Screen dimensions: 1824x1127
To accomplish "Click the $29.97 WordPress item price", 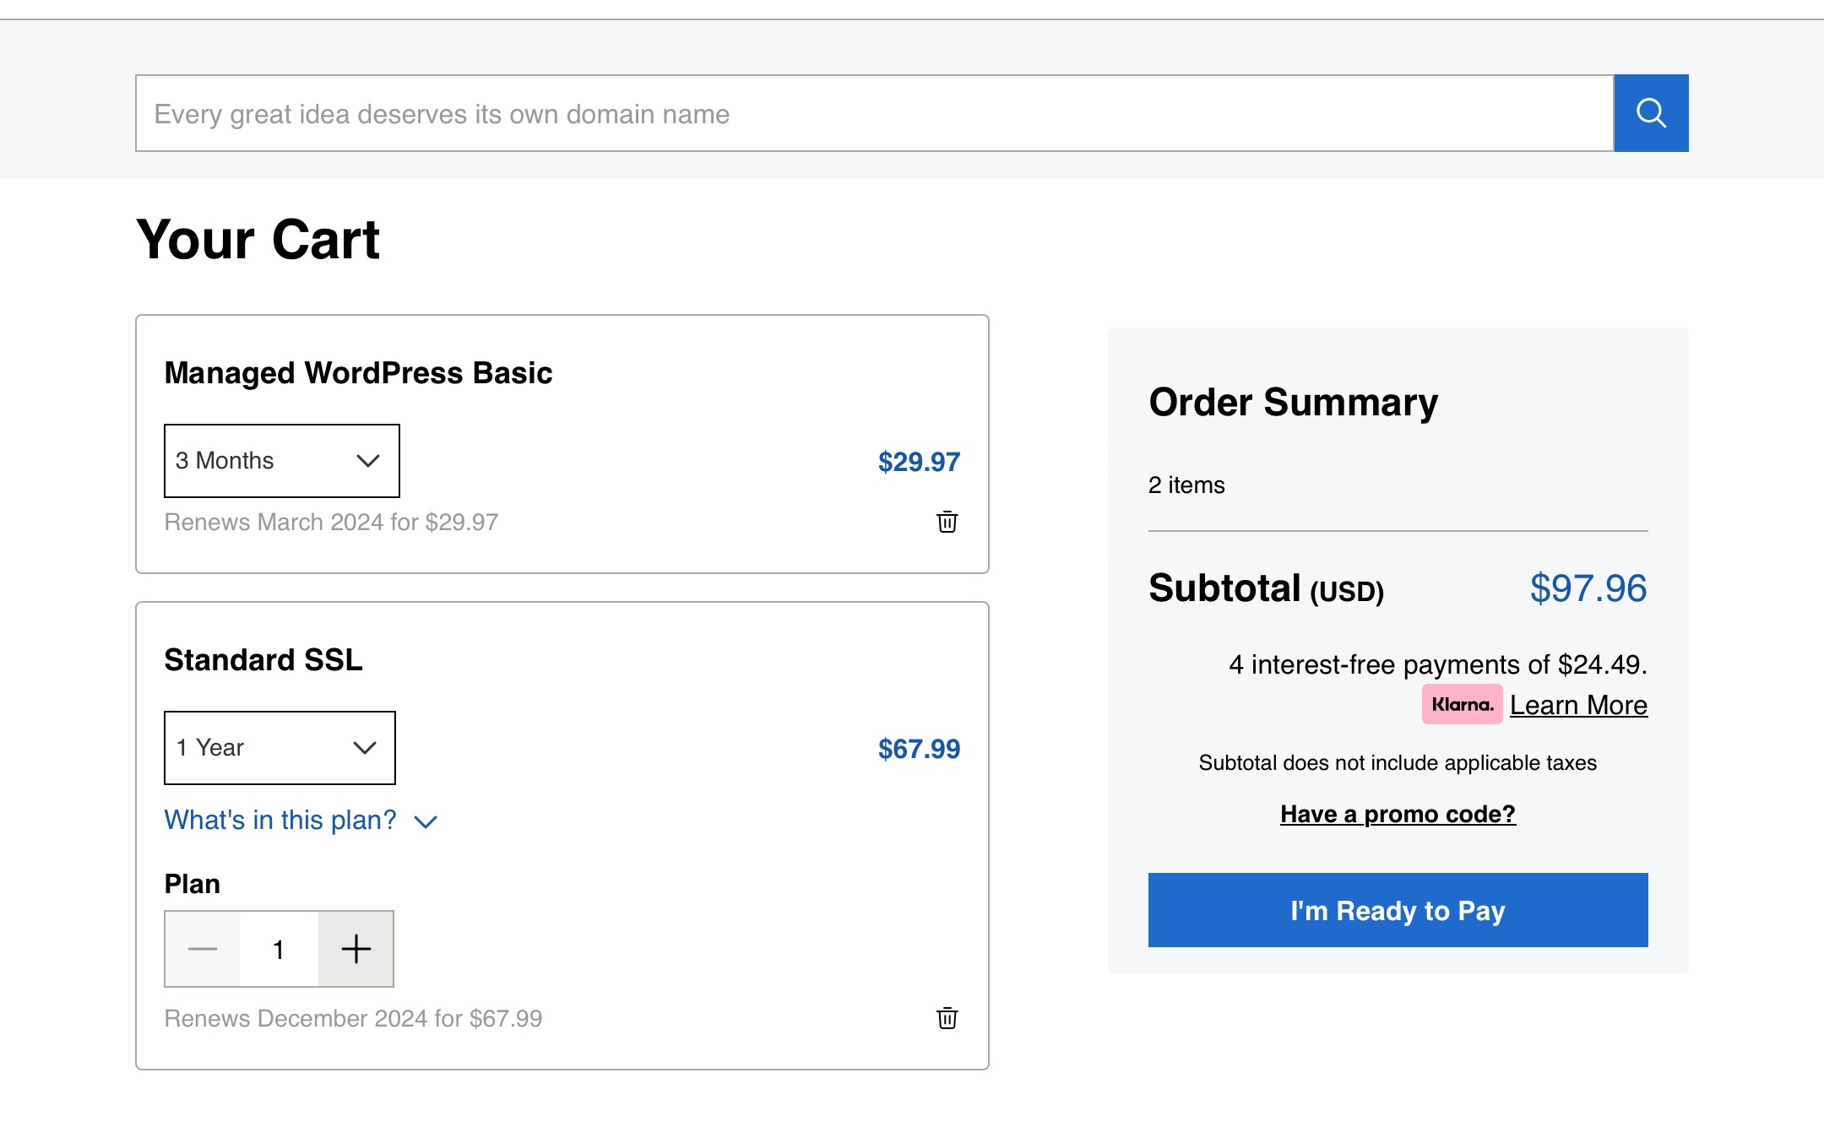I will click(919, 462).
